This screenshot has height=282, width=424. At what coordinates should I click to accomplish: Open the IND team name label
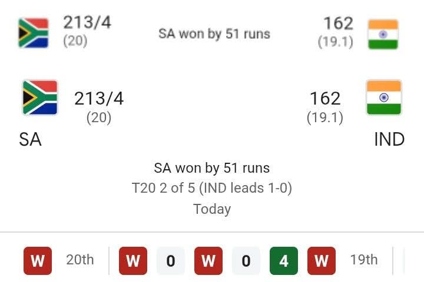389,140
